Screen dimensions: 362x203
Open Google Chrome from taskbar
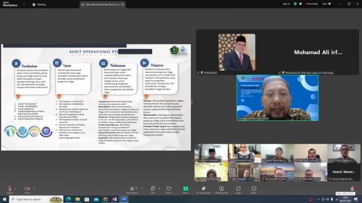click(105, 199)
